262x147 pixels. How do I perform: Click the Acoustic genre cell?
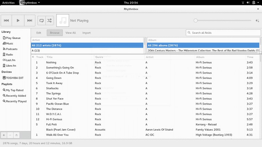pos(100,130)
